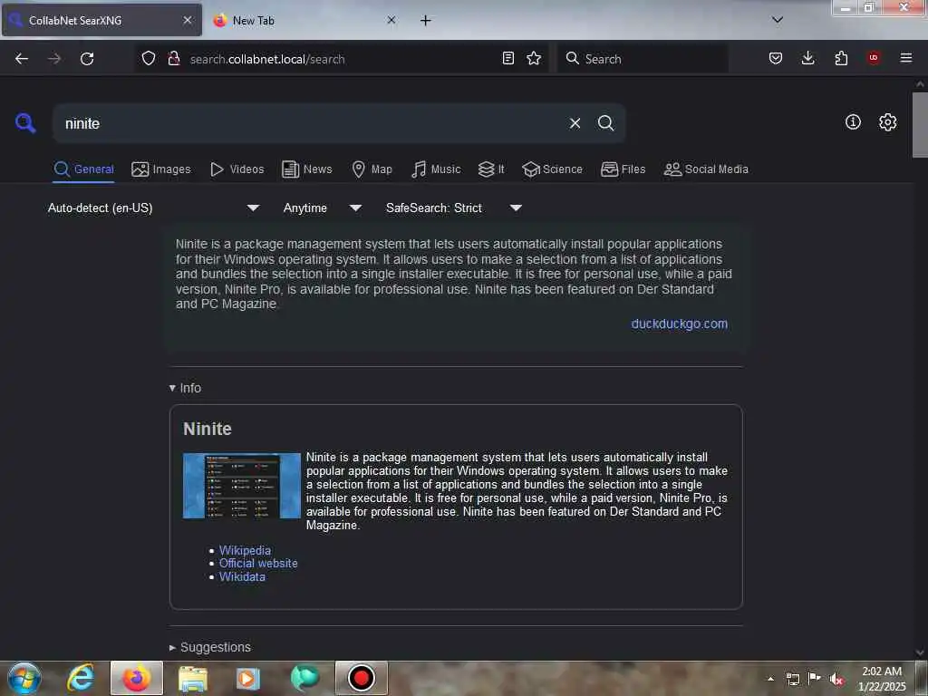Screen dimensions: 928x696
Task: List all tabs dropdown arrow
Action: pyautogui.click(x=778, y=20)
